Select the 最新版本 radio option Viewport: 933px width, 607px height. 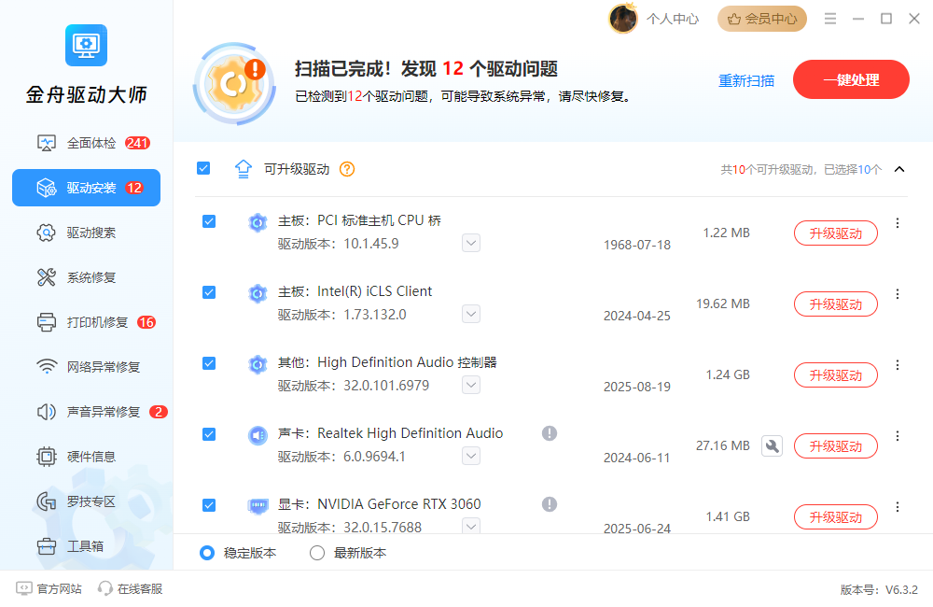click(x=348, y=553)
